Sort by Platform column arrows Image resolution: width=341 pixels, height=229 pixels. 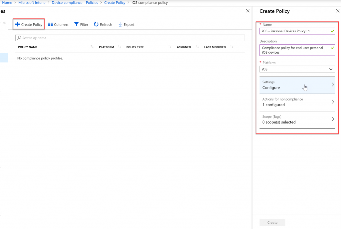tap(120, 47)
